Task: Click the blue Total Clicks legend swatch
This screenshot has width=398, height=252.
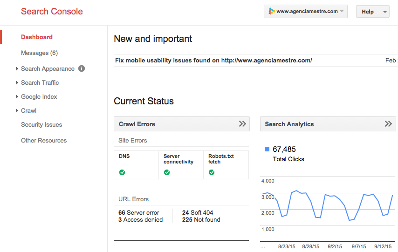Action: [x=267, y=149]
